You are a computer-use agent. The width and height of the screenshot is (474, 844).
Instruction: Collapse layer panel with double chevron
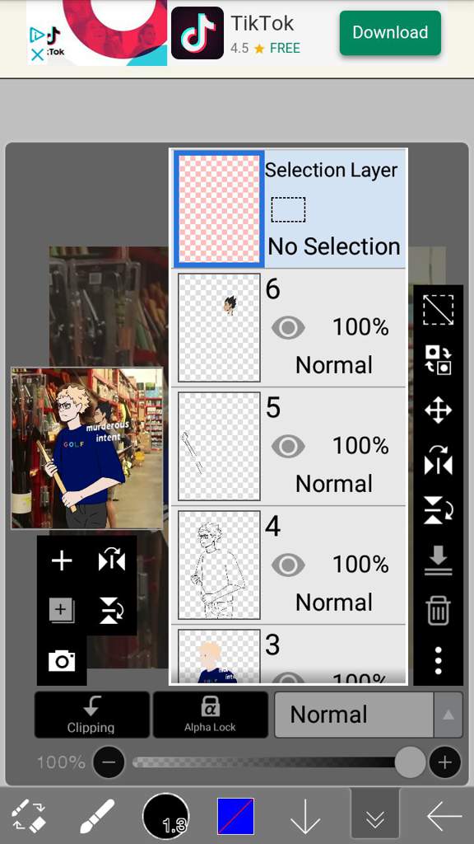click(x=375, y=818)
